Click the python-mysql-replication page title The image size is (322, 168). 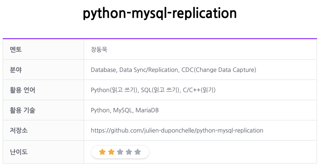tap(160, 13)
